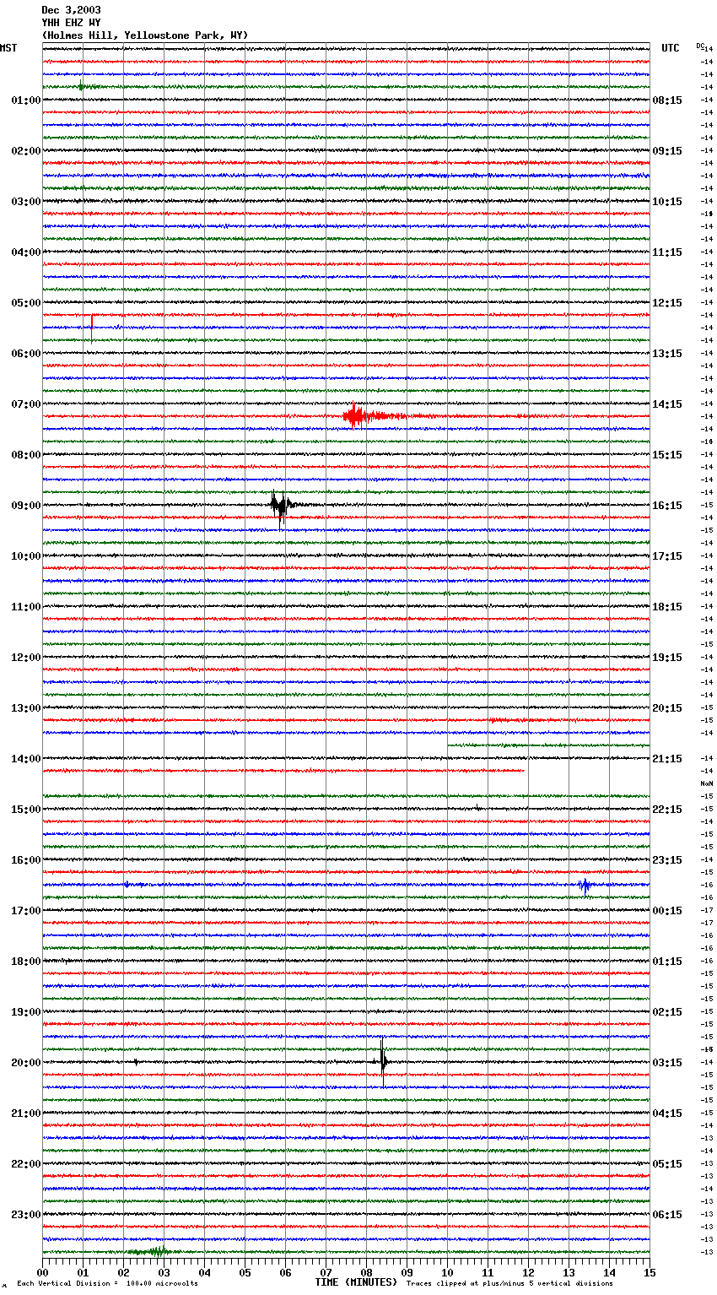Click the red spike below the 05:00 trace
Viewport: 717px width, 1295px height.
(91, 328)
